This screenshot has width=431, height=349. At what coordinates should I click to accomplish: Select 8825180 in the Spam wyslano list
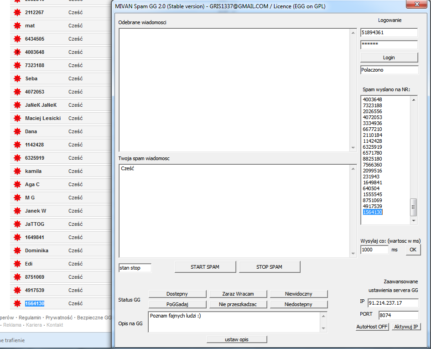click(x=373, y=159)
